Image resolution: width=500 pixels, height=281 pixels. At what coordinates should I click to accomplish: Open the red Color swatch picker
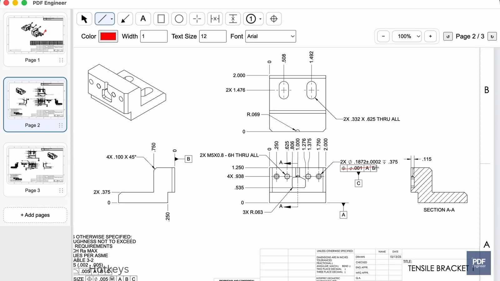click(x=108, y=36)
